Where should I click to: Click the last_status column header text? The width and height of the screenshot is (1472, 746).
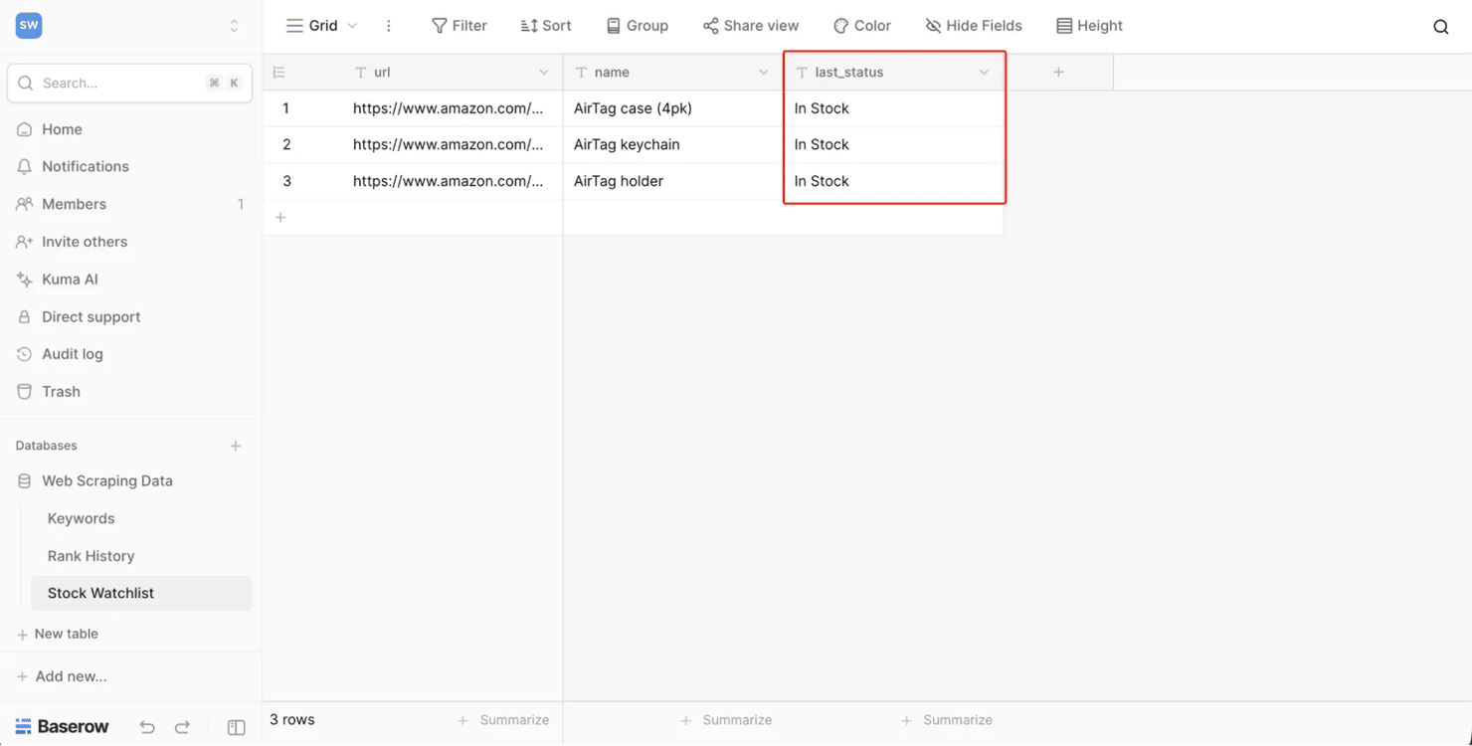pyautogui.click(x=849, y=73)
